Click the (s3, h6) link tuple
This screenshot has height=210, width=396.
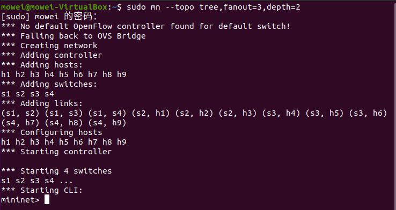coord(368,113)
